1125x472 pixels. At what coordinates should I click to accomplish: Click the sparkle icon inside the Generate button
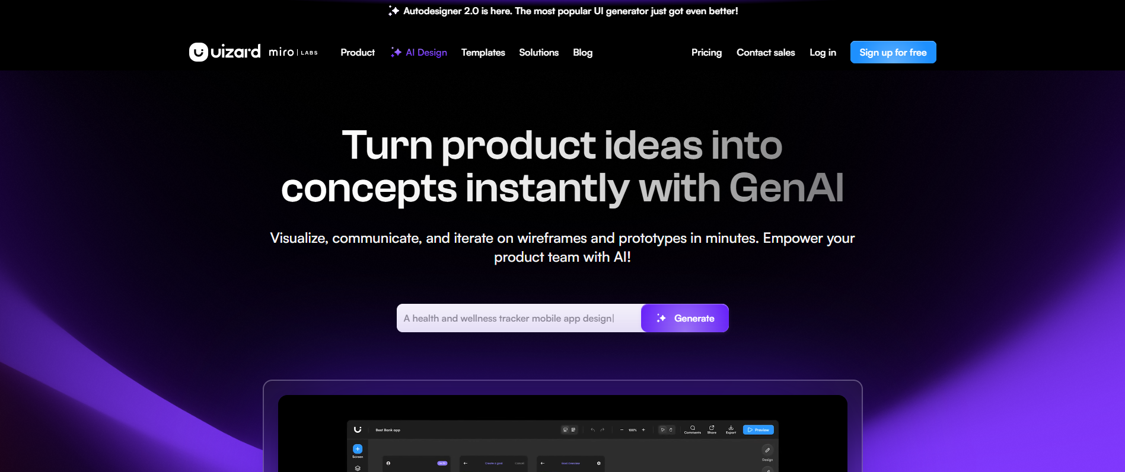click(x=661, y=318)
